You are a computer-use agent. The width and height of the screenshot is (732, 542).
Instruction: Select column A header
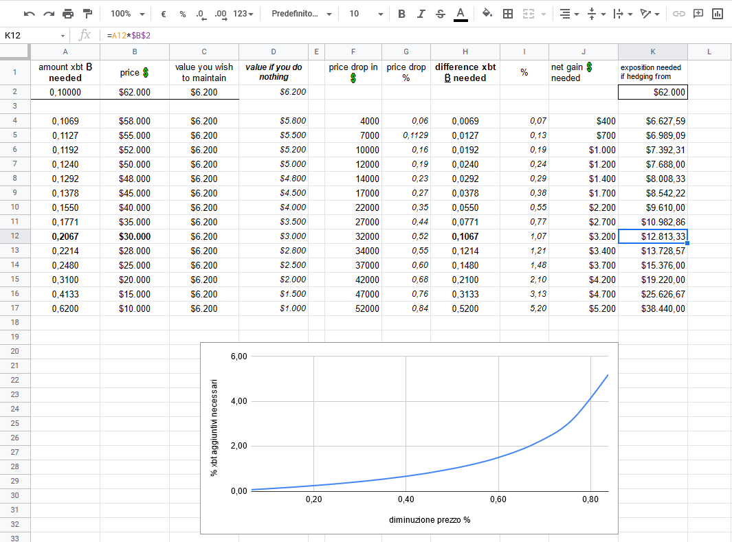[65, 52]
